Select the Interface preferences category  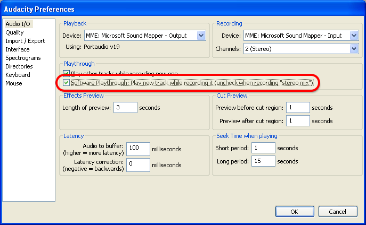coord(18,49)
